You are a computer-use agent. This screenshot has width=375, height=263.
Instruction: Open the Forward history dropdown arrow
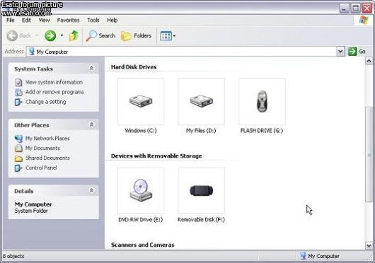coord(62,36)
